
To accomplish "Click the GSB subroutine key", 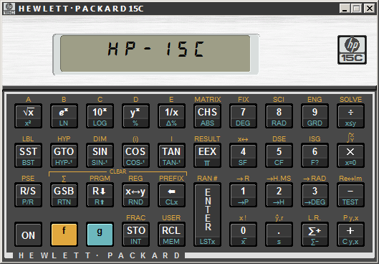I will click(64, 195).
